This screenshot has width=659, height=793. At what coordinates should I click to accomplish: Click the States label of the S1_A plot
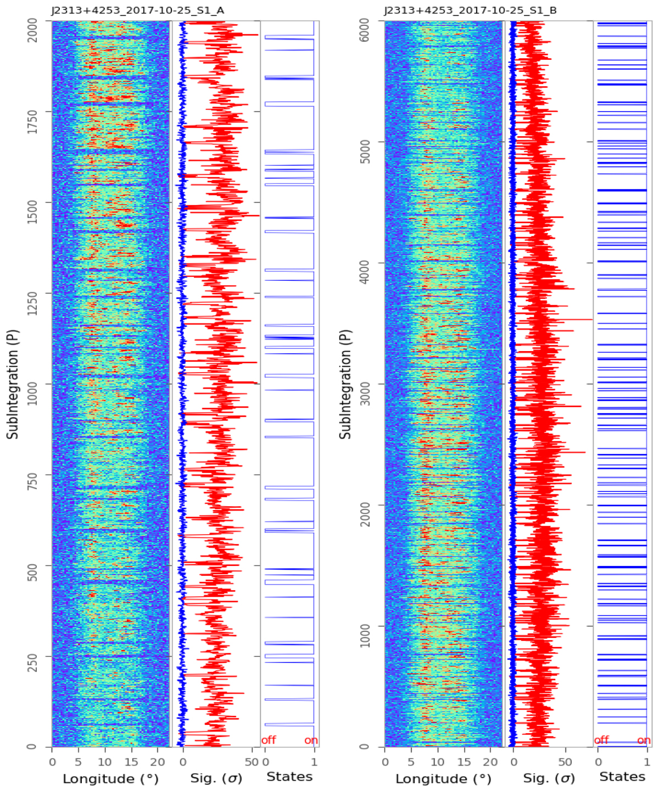tap(289, 777)
